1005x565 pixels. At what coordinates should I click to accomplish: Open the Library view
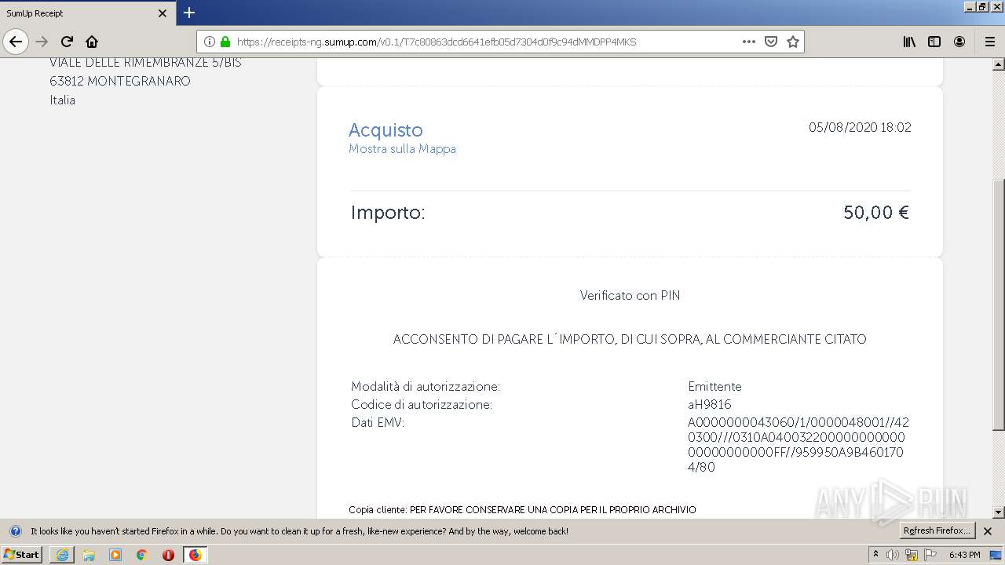(909, 42)
